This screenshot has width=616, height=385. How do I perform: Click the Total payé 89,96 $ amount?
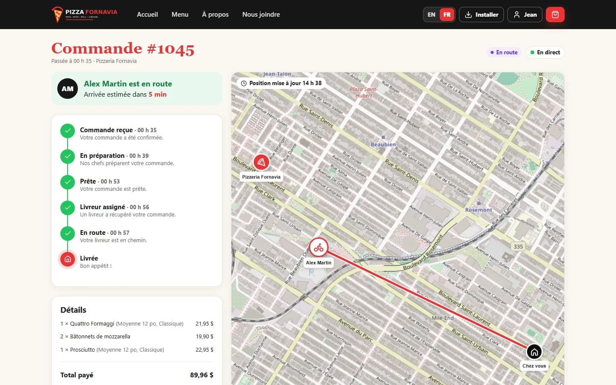pyautogui.click(x=201, y=375)
